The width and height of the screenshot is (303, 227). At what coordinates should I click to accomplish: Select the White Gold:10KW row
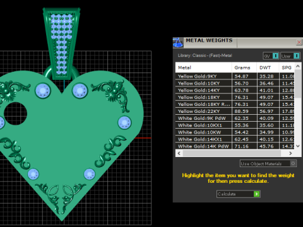235,132
